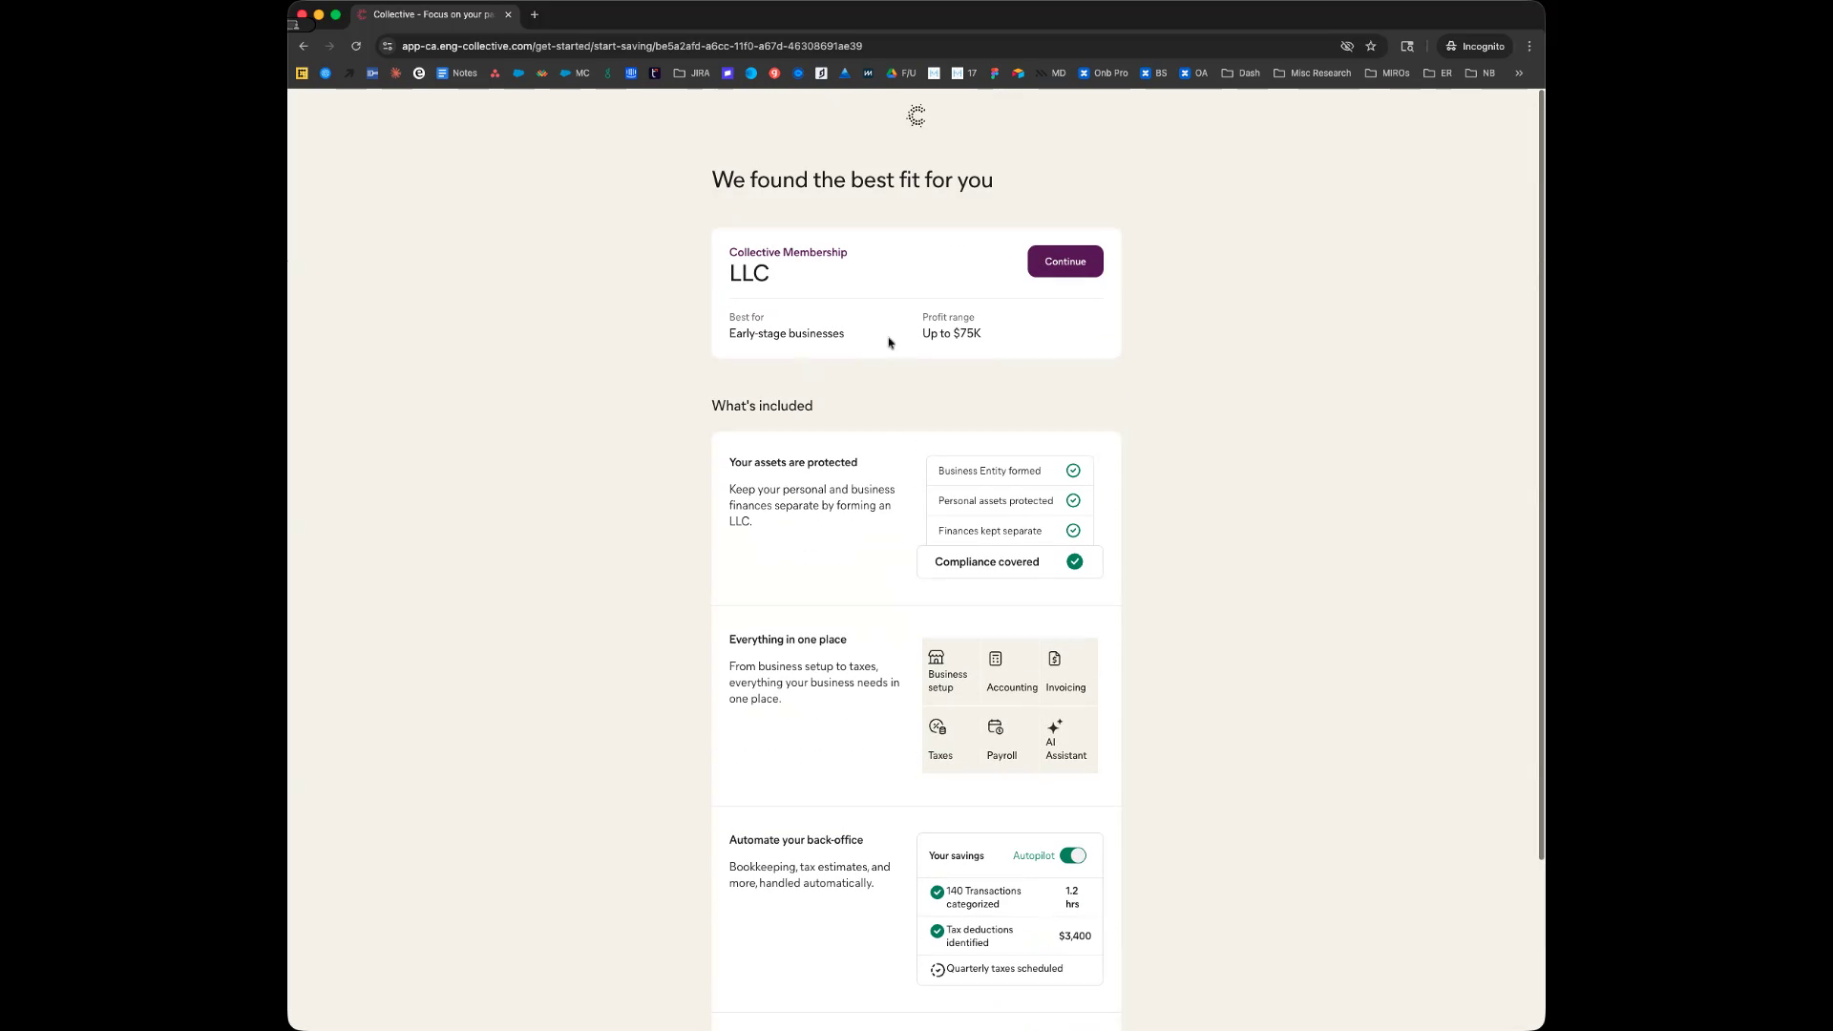
Task: Open the Chrome three-dot menu
Action: click(1529, 46)
